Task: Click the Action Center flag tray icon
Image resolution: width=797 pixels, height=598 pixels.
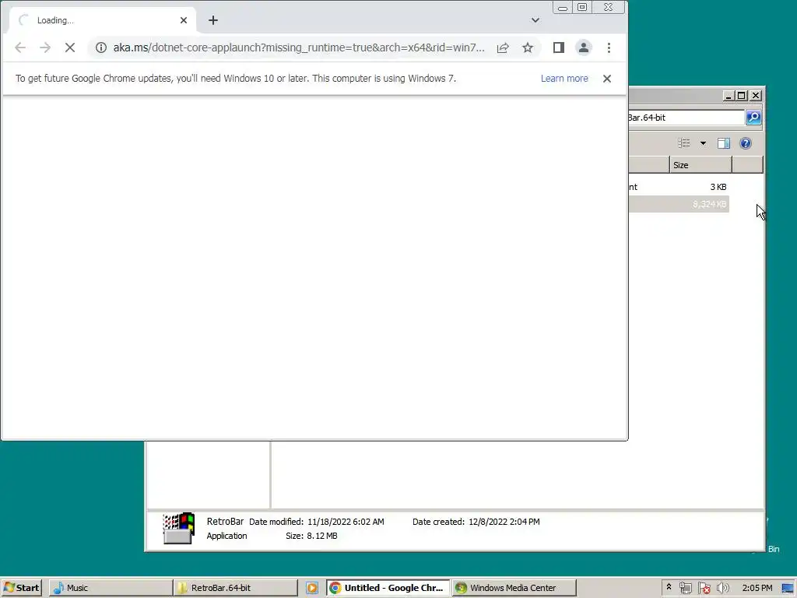Action: pos(704,588)
